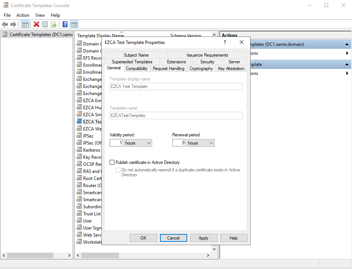This screenshot has height=269, width=352.
Task: Open Help via blue question mark icon
Action: pyautogui.click(x=65, y=25)
